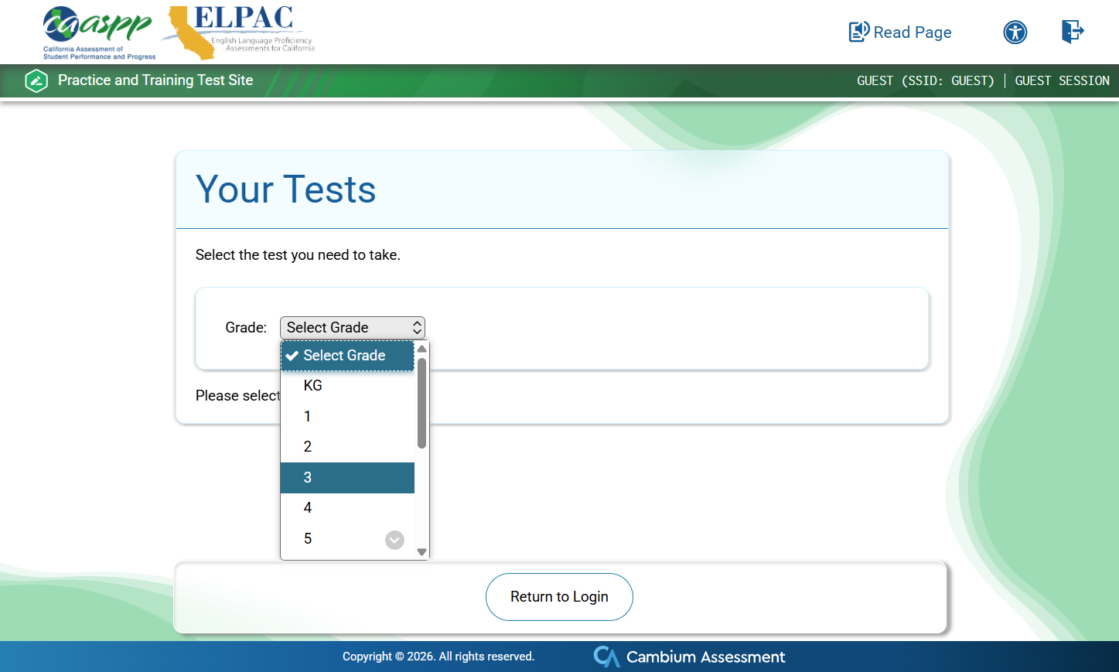Click the list scroll-down arrow
The height and width of the screenshot is (672, 1119).
421,552
